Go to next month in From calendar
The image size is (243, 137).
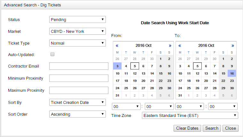(x=170, y=46)
